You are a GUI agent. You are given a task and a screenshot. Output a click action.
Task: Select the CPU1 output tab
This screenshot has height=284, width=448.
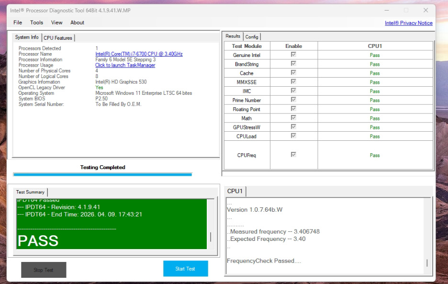tap(235, 191)
